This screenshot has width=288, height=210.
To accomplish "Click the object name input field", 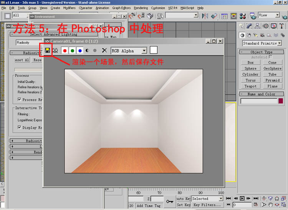I will pos(259,101).
